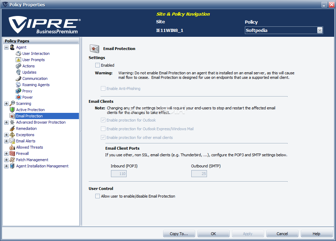Screen dimensions: 336x241
Task: Expand the Firewall tree node
Action: (6, 154)
